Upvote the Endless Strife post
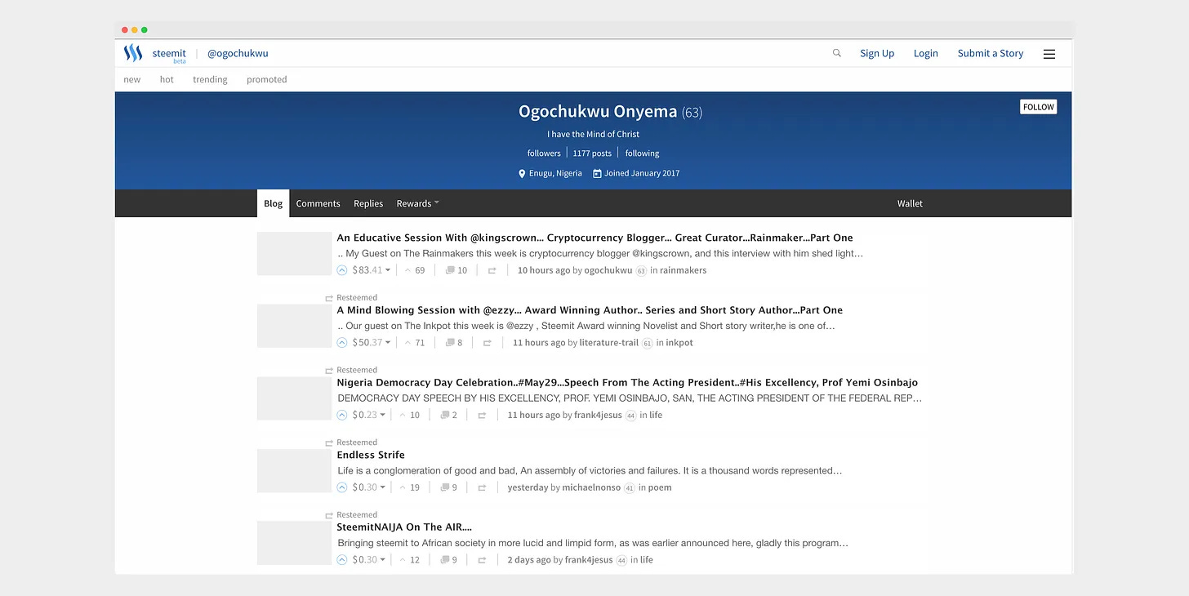 [342, 487]
